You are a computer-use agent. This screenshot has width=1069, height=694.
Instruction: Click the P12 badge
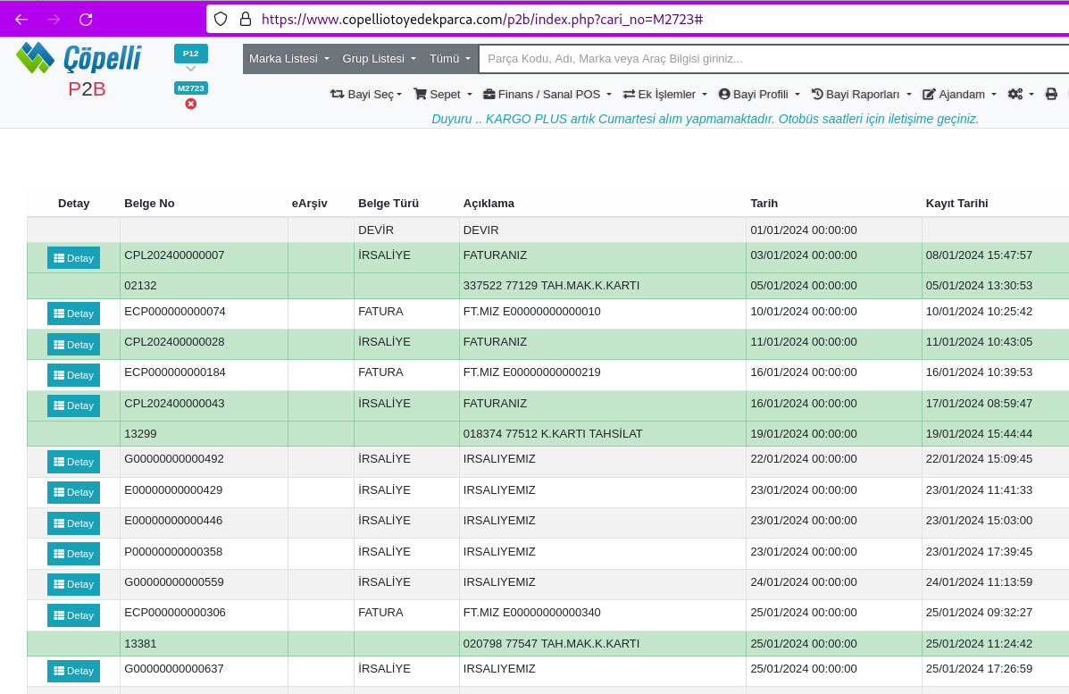coord(190,54)
